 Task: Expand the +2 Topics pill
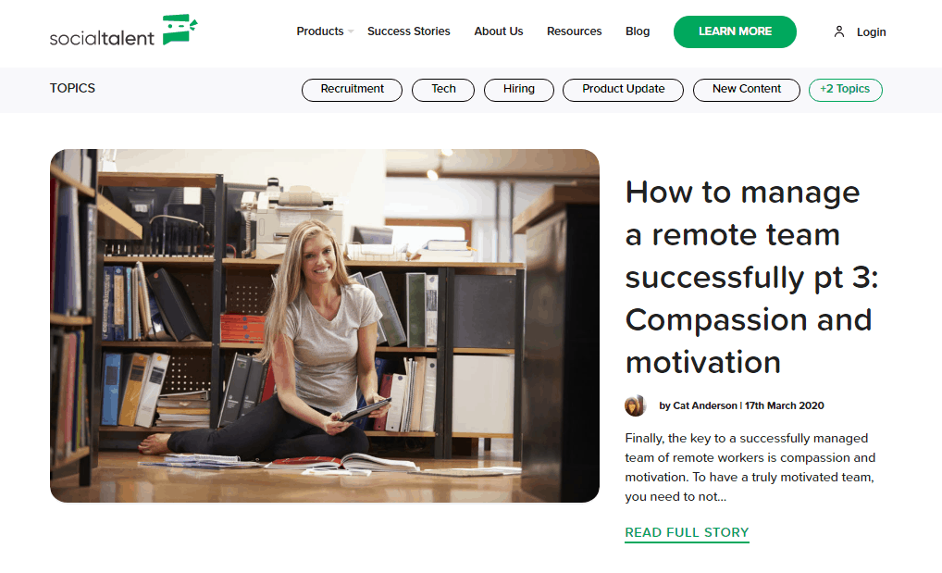[x=845, y=90]
